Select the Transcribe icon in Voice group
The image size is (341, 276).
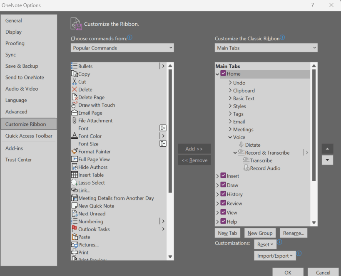pyautogui.click(x=246, y=160)
